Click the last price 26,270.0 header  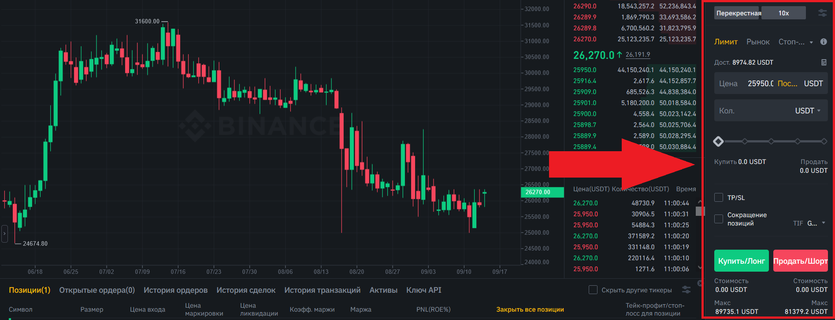click(x=594, y=55)
